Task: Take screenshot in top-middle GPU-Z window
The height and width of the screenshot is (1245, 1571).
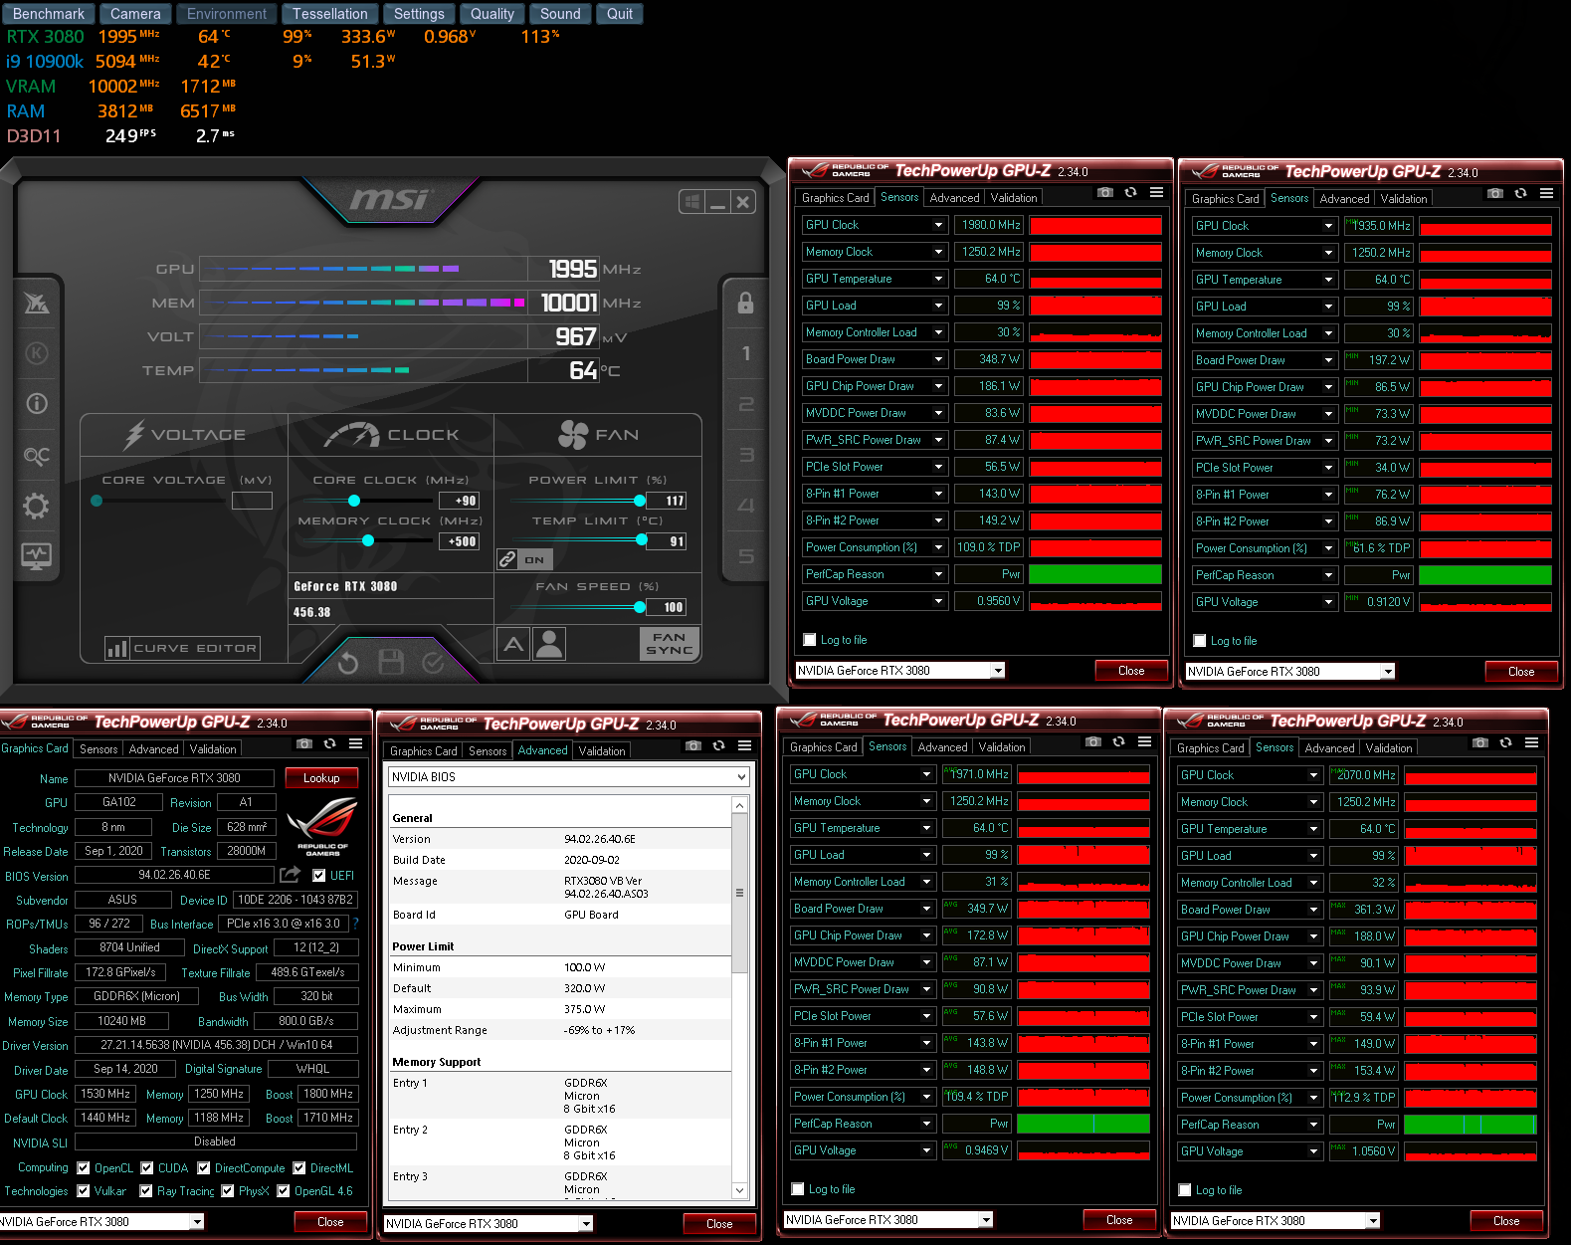Action: [x=1105, y=192]
